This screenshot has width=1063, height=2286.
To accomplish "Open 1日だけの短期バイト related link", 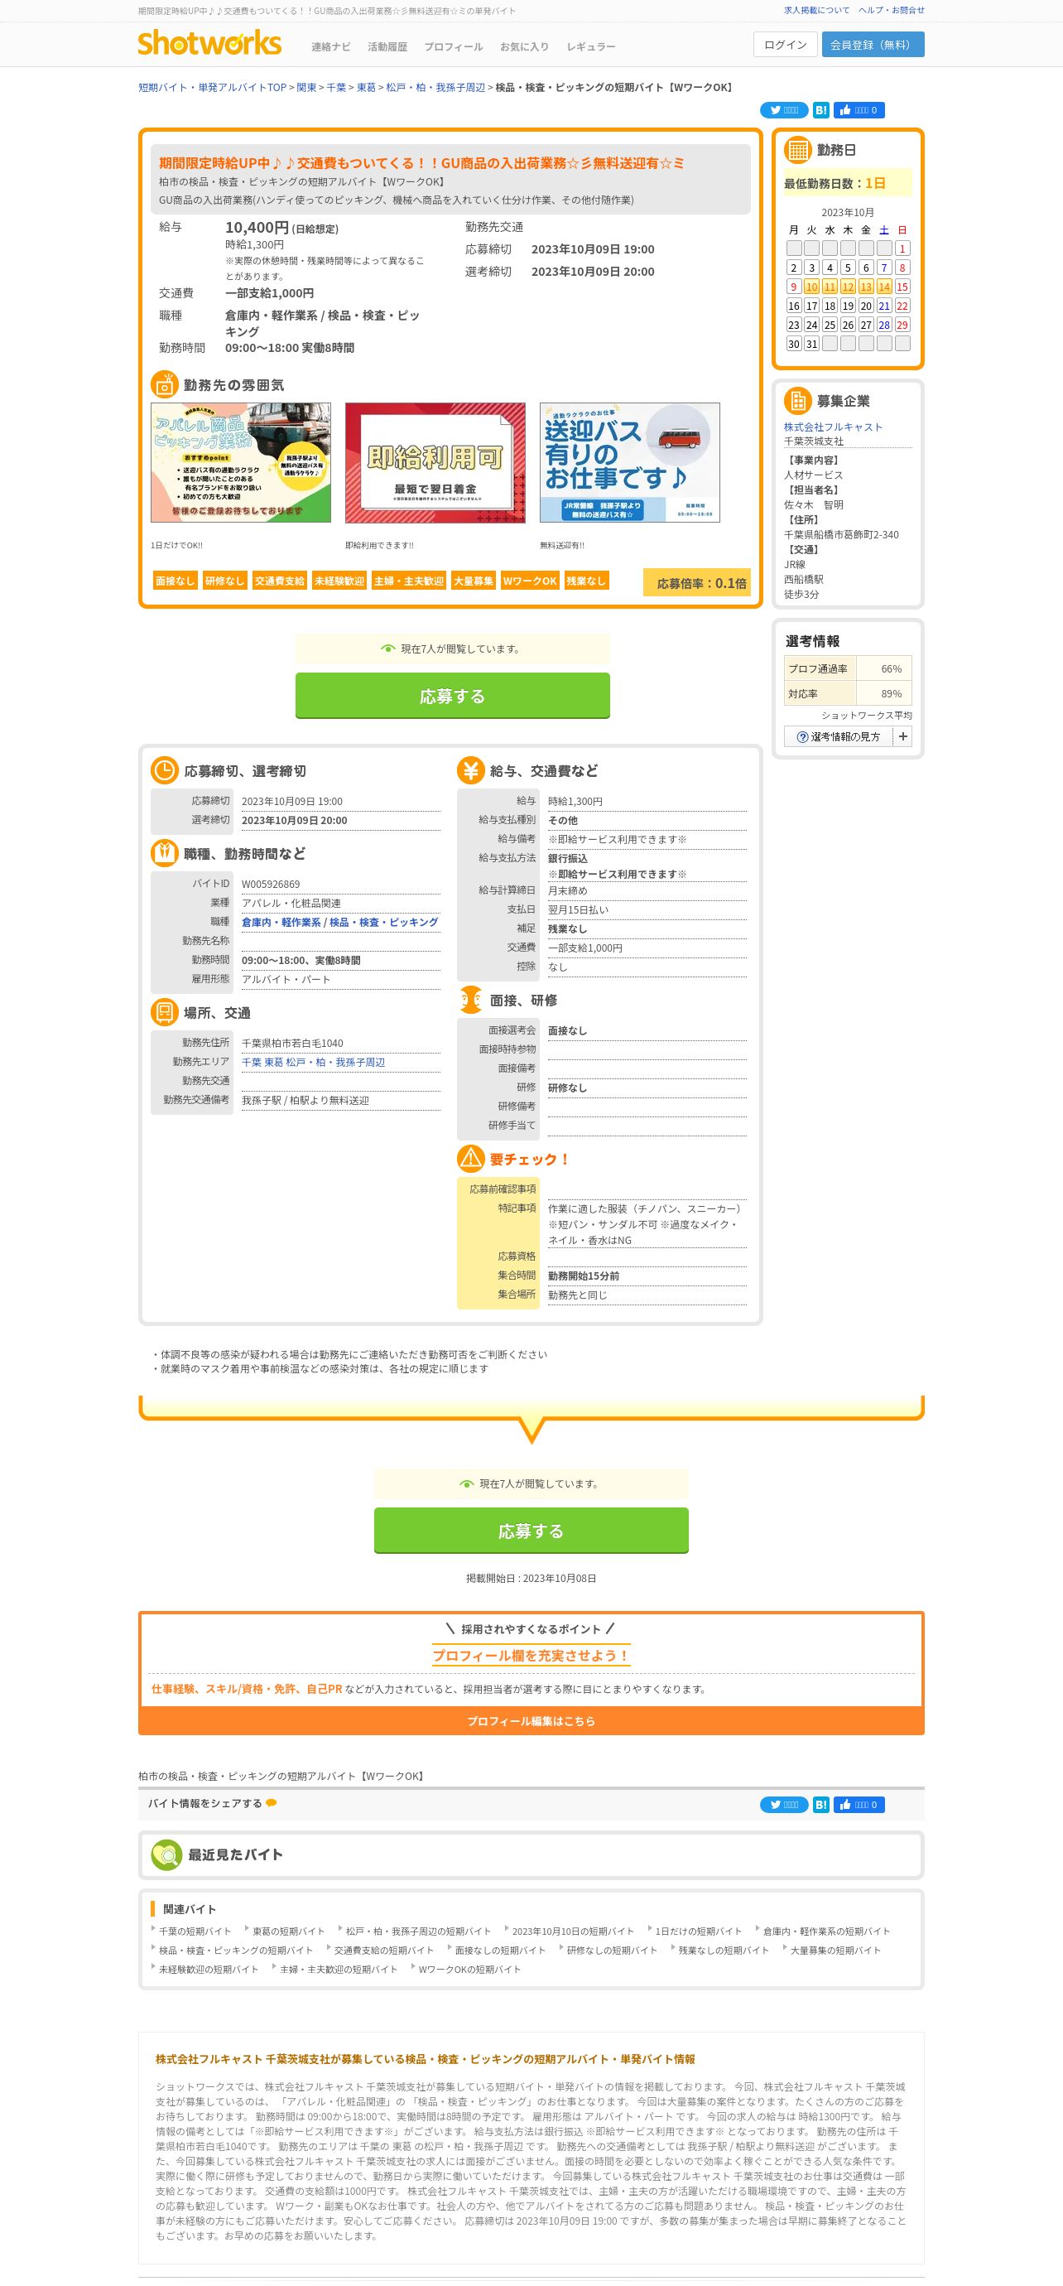I will point(698,1931).
